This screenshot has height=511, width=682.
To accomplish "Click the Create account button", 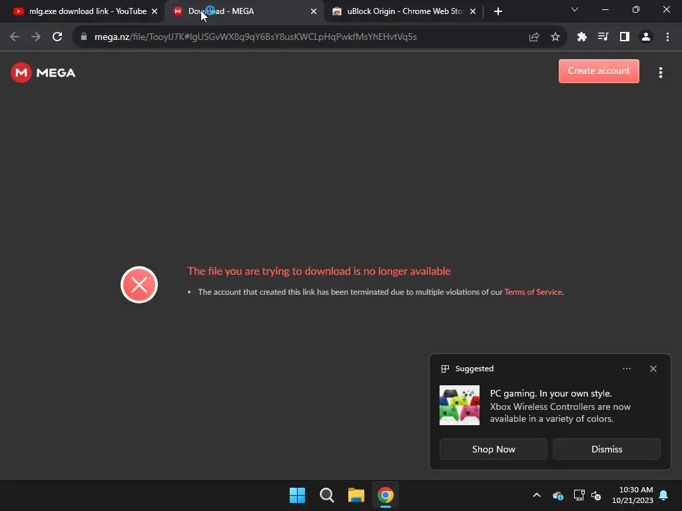I will click(x=599, y=71).
